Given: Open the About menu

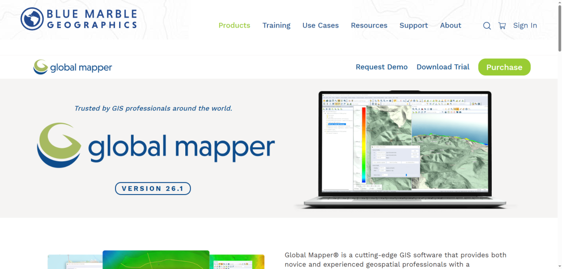Looking at the screenshot, I should [x=451, y=25].
